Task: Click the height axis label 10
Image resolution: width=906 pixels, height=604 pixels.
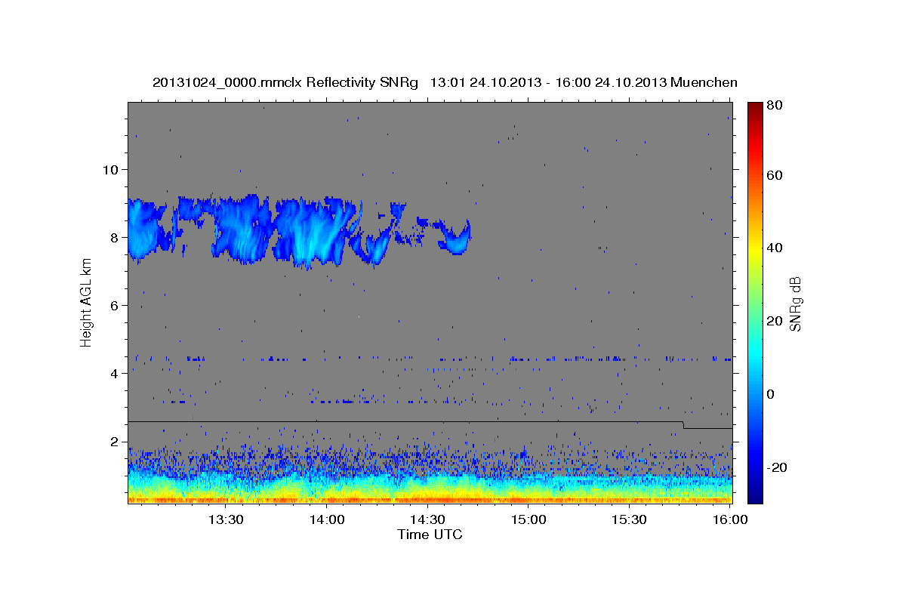Action: pyautogui.click(x=109, y=169)
